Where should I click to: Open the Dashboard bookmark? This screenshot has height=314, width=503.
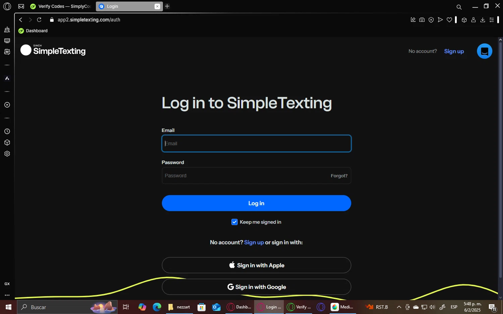click(x=33, y=31)
